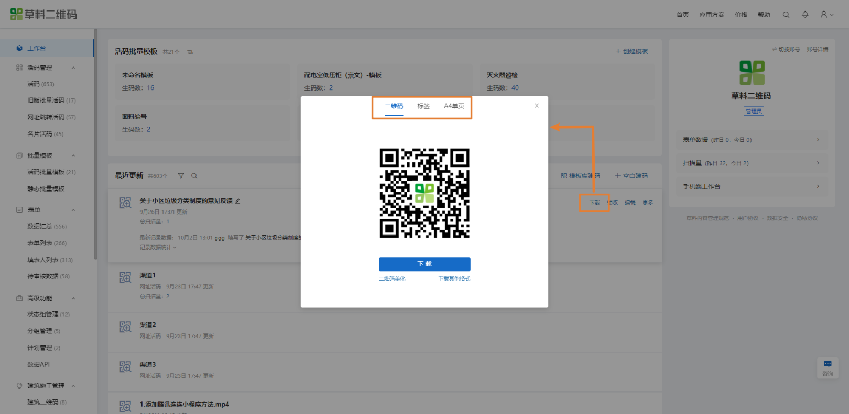The height and width of the screenshot is (414, 849).
Task: Click the filter icon beside 最近更新
Action: click(x=181, y=176)
